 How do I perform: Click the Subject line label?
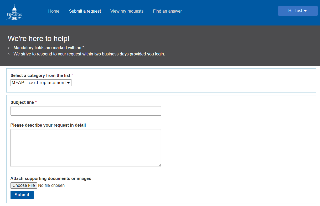click(22, 102)
